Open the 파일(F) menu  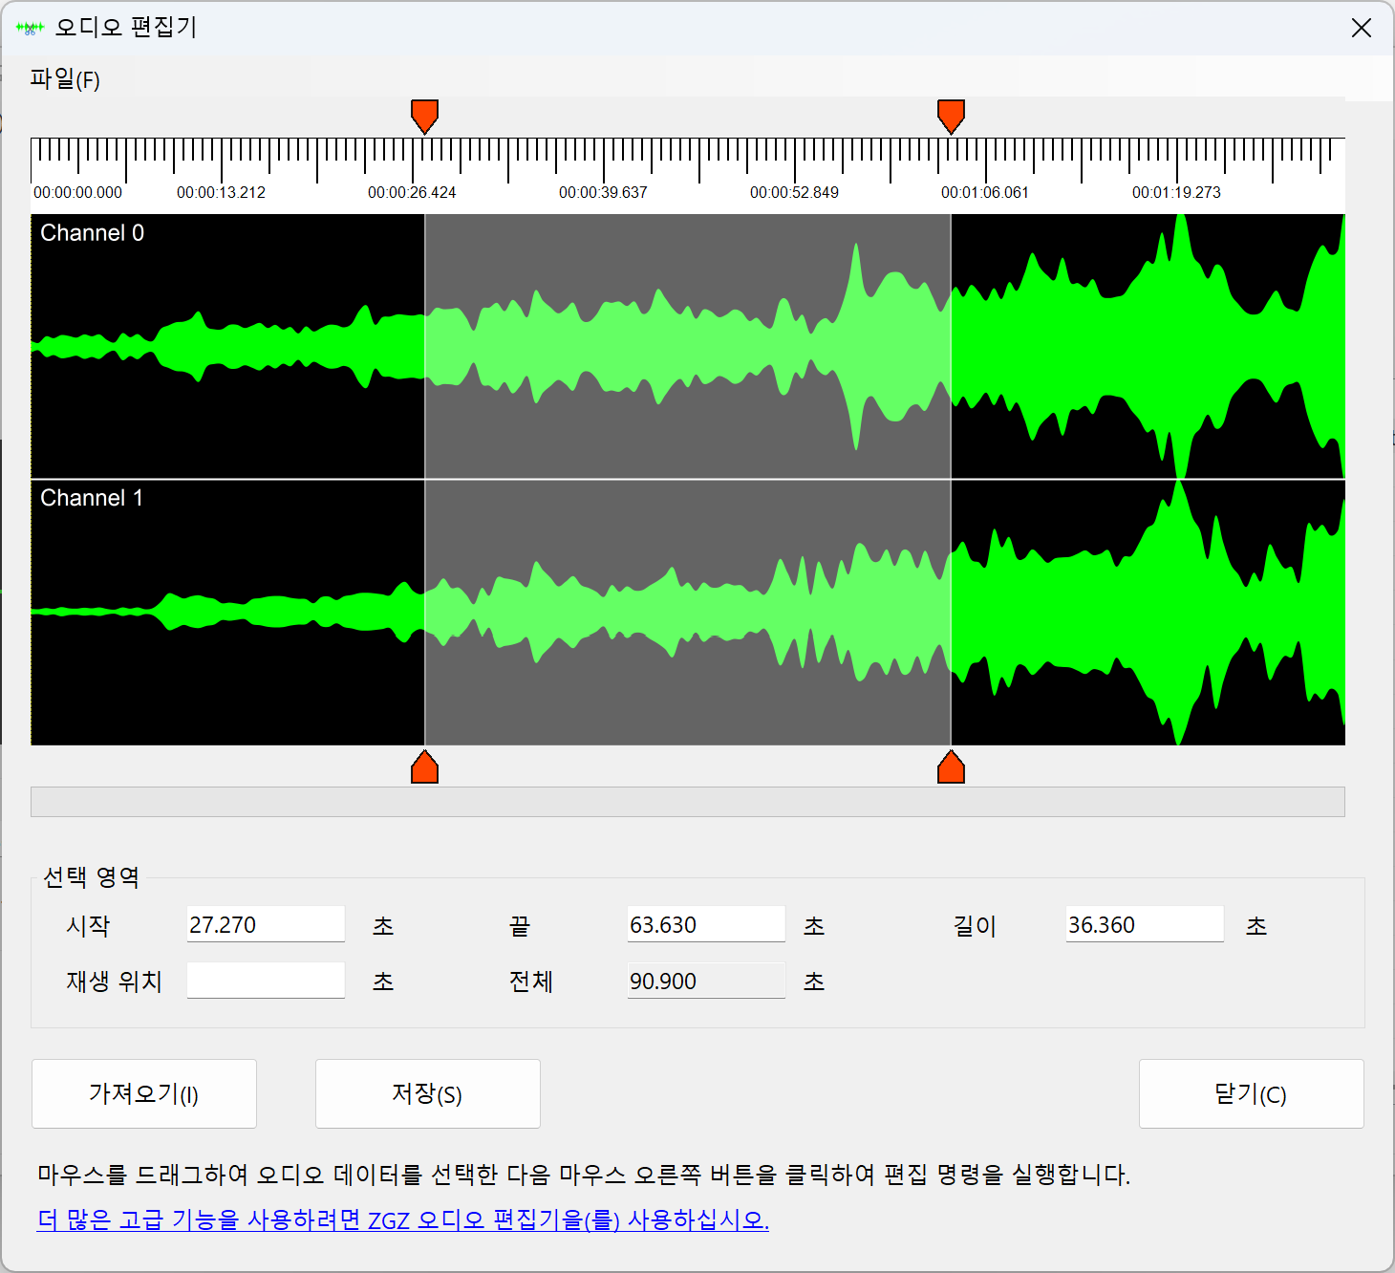65,79
